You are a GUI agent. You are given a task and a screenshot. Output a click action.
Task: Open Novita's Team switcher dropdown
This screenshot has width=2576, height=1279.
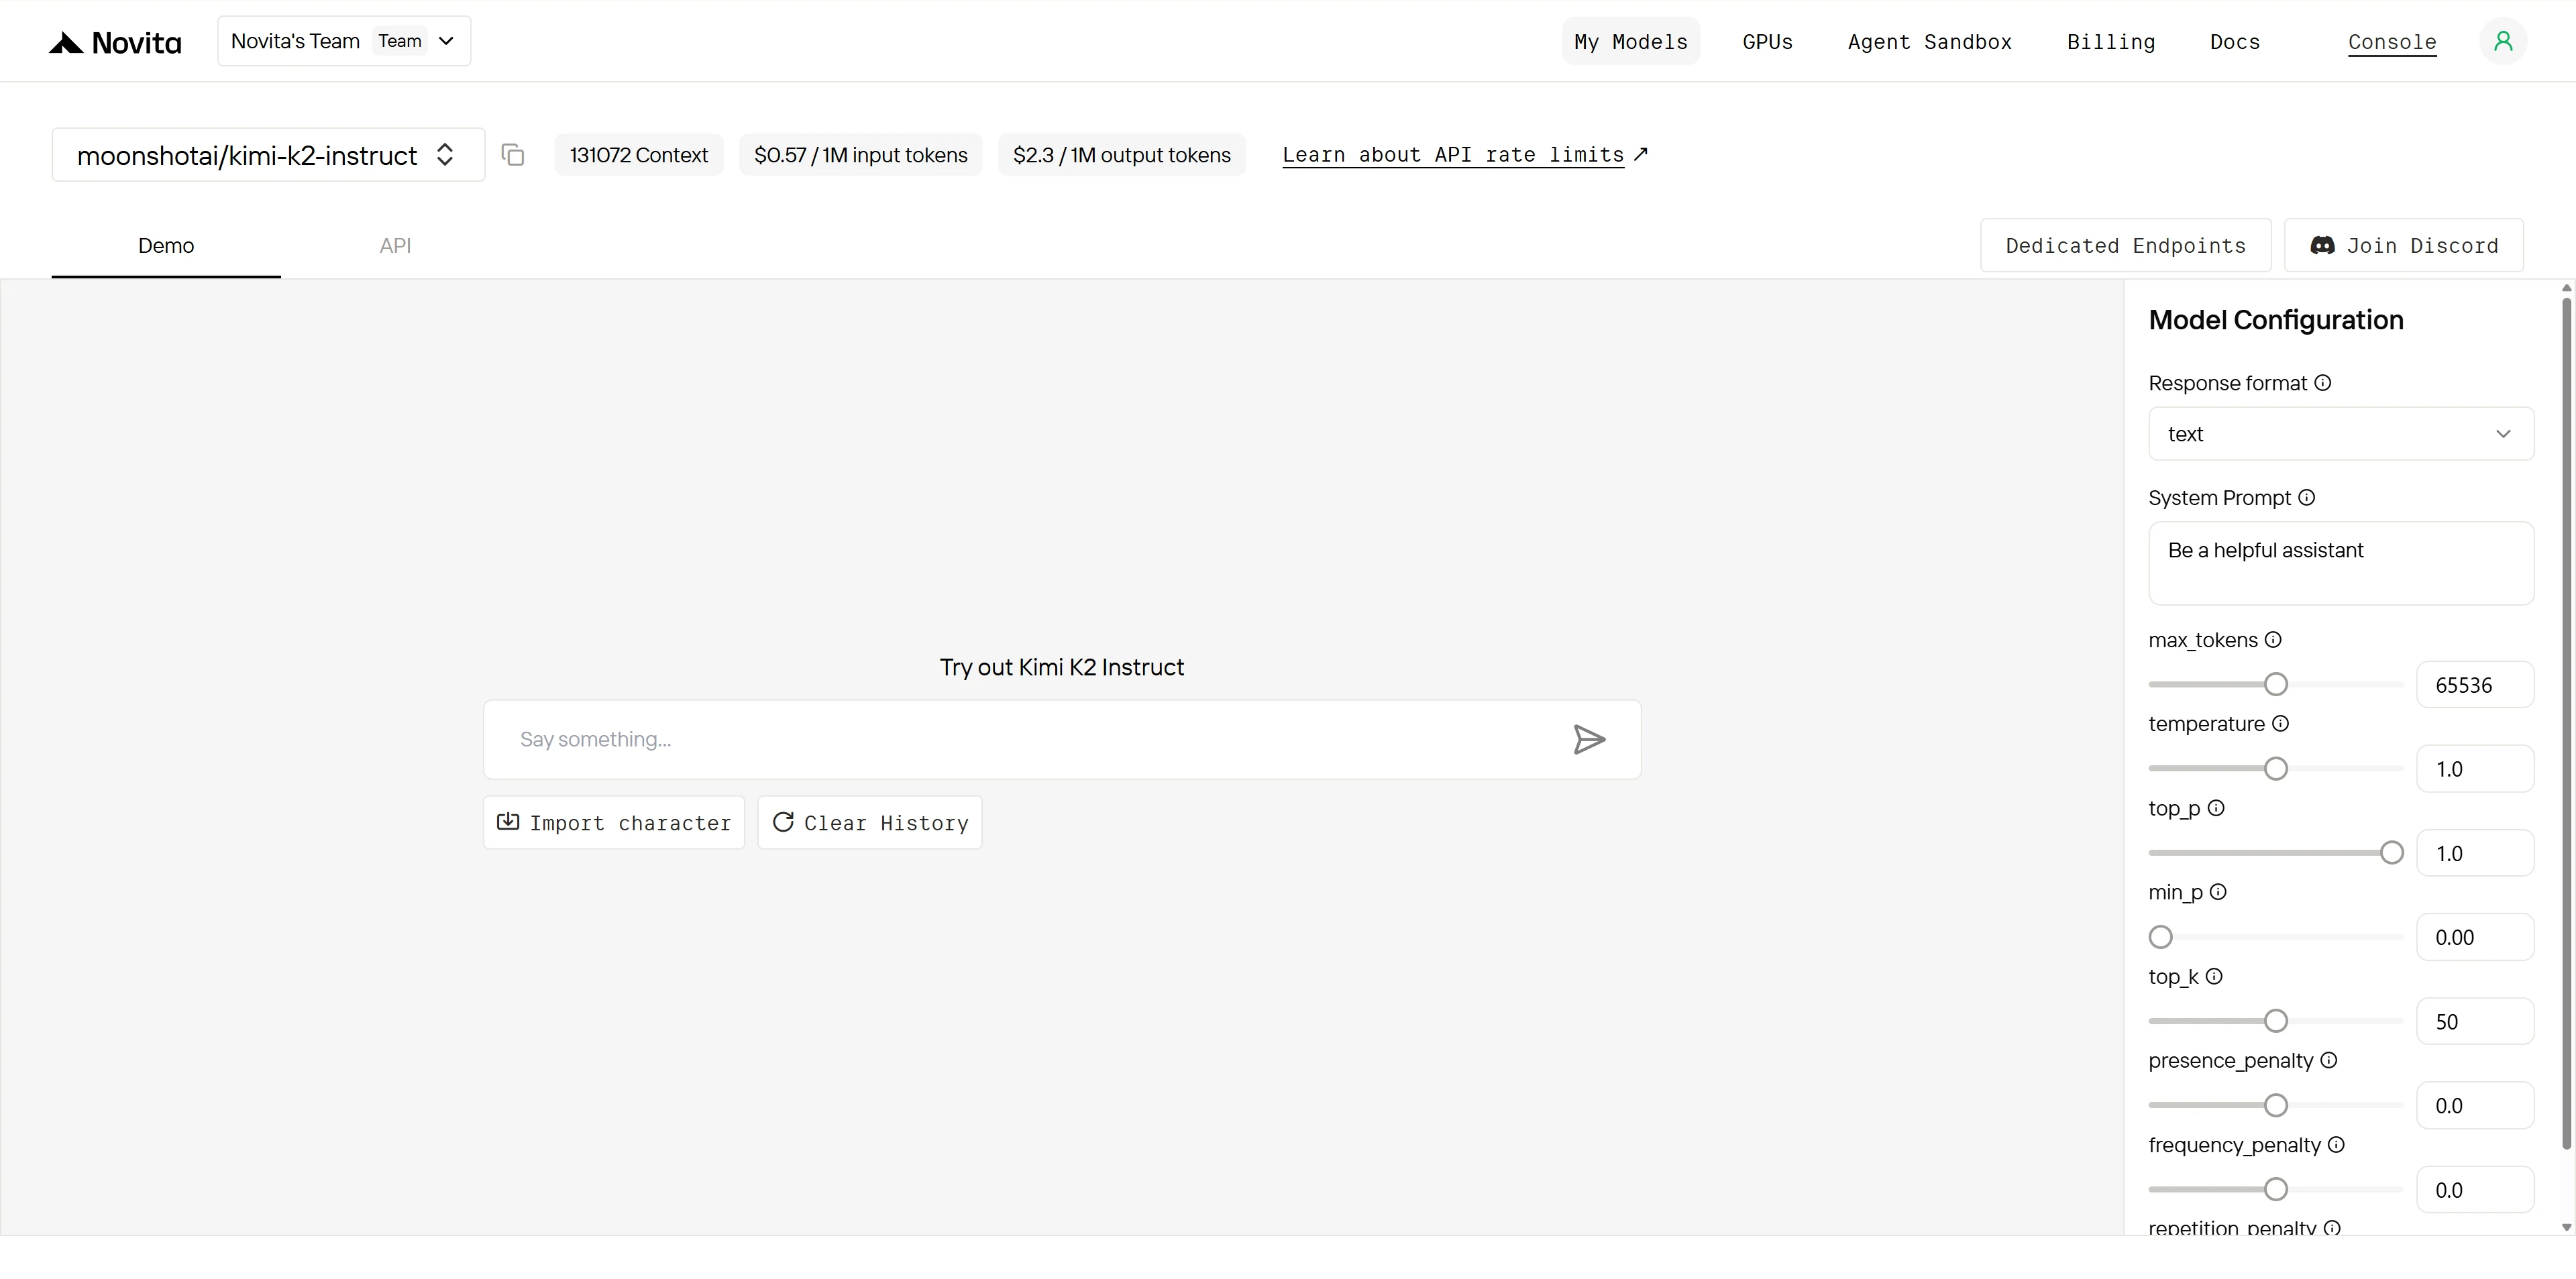pos(344,41)
